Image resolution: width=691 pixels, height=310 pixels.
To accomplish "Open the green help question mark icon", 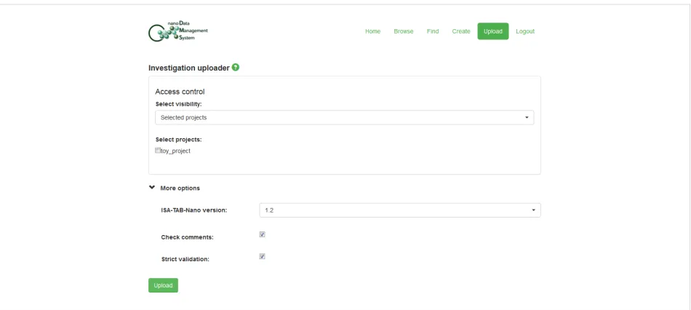I will (x=236, y=68).
